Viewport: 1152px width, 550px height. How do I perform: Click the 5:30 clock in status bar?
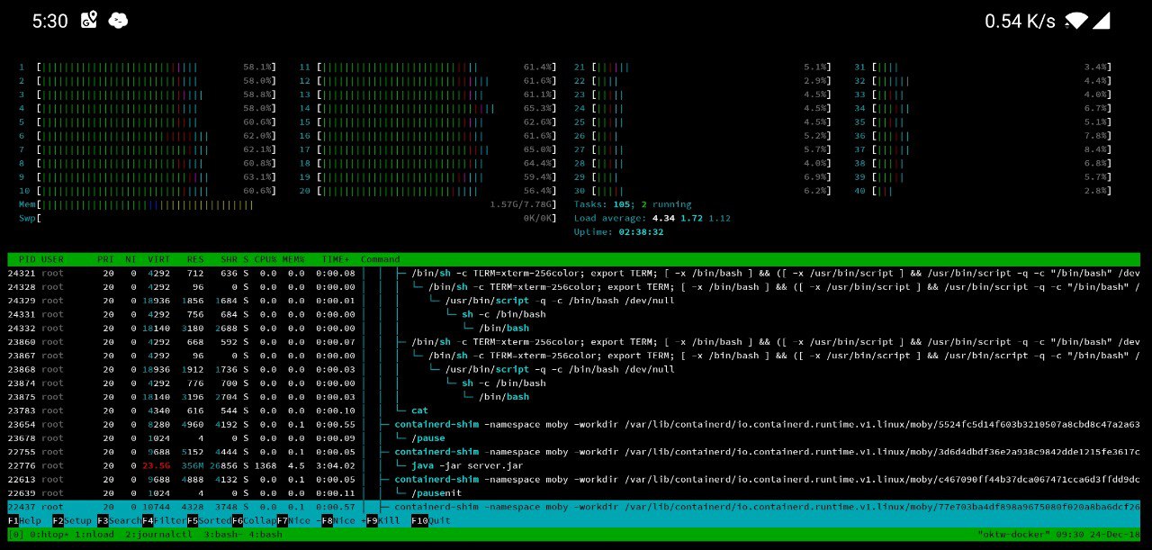point(50,21)
